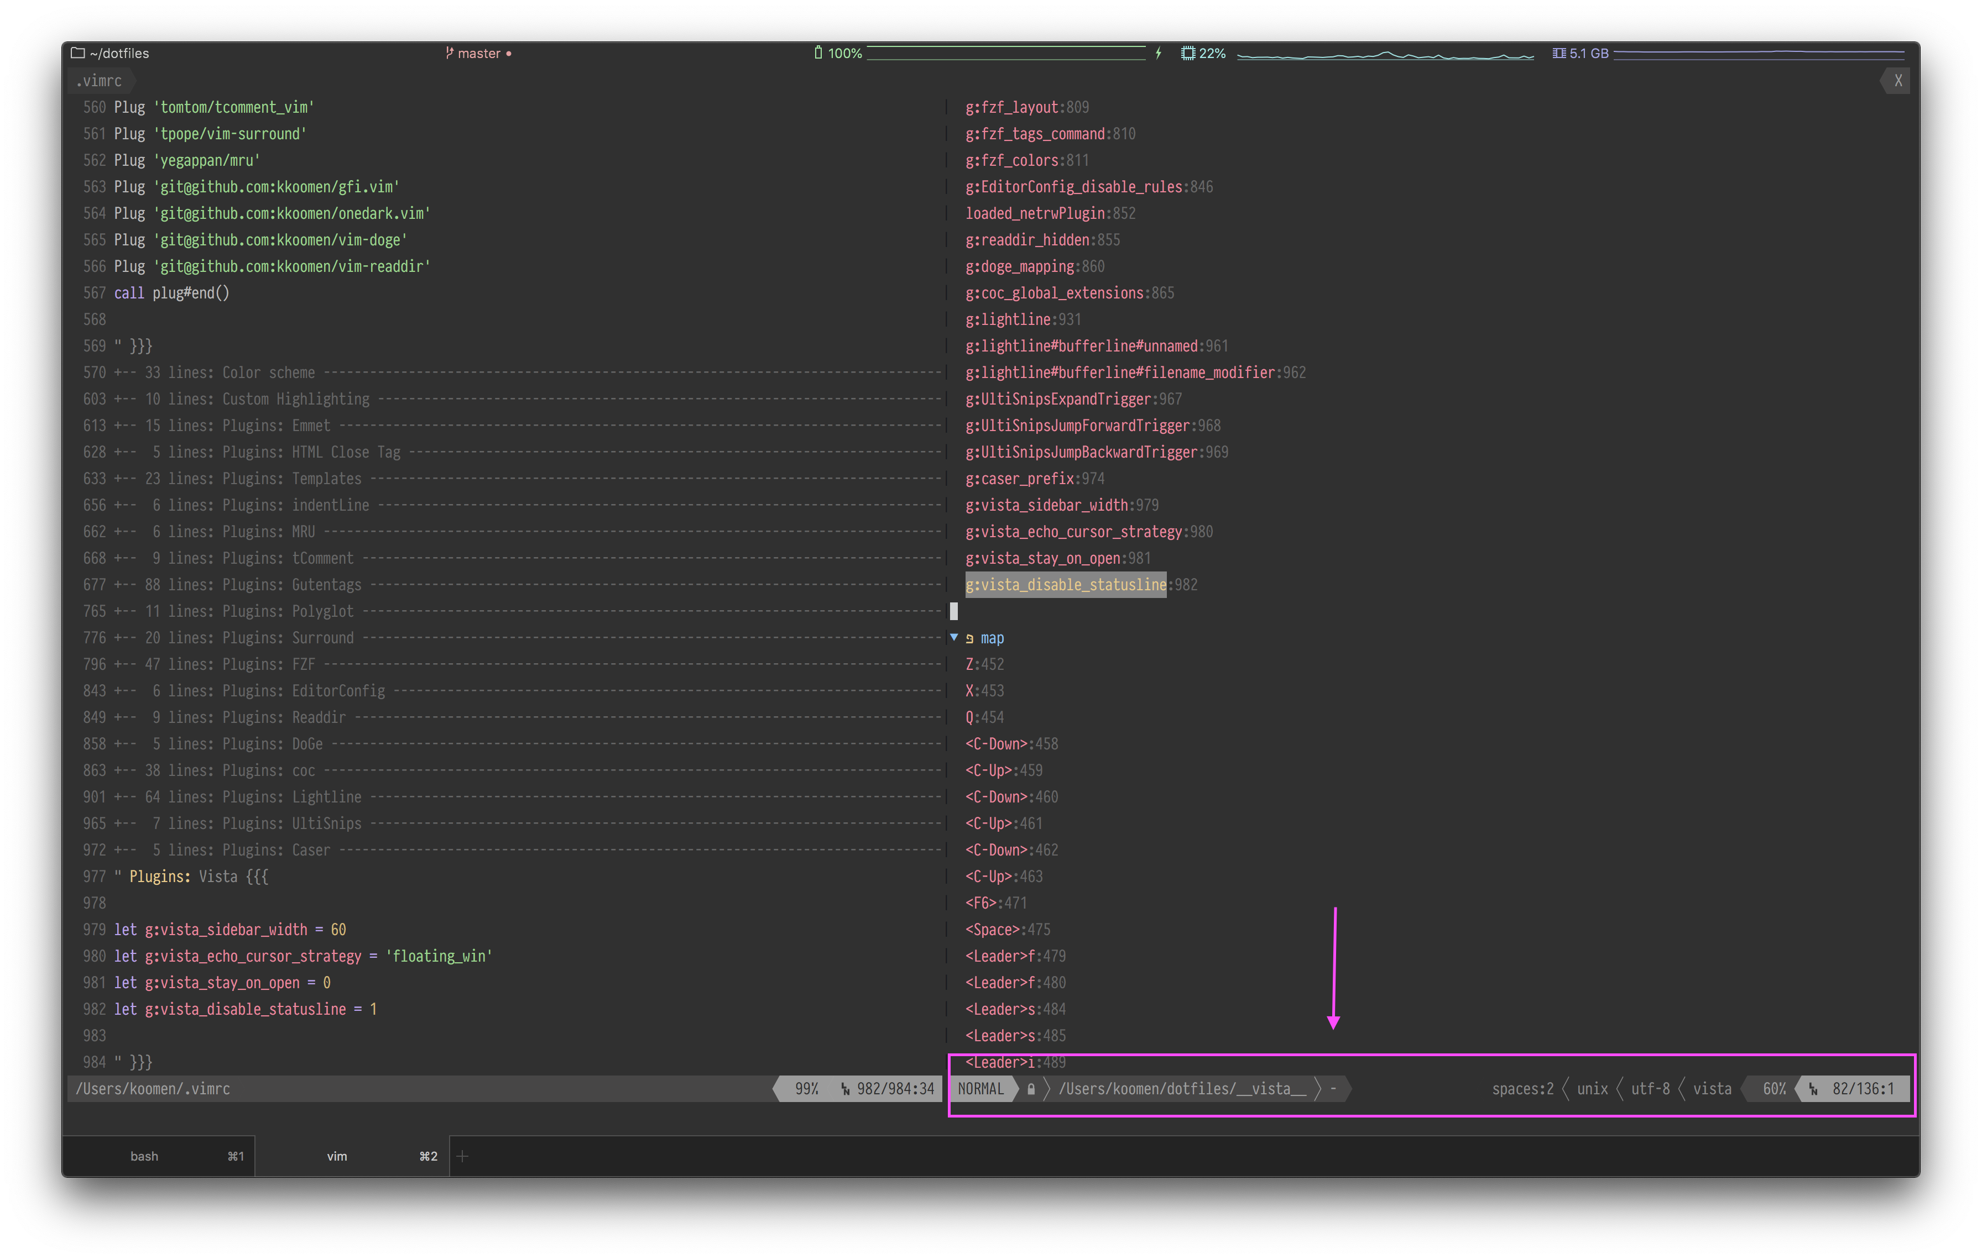This screenshot has width=1982, height=1259.
Task: Jump to <F6>:471 mapping
Action: click(x=996, y=903)
